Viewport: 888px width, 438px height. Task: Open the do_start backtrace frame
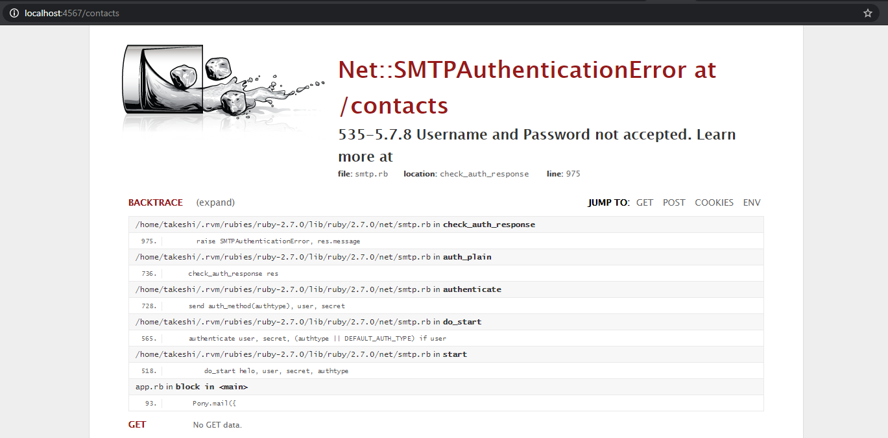click(x=446, y=322)
